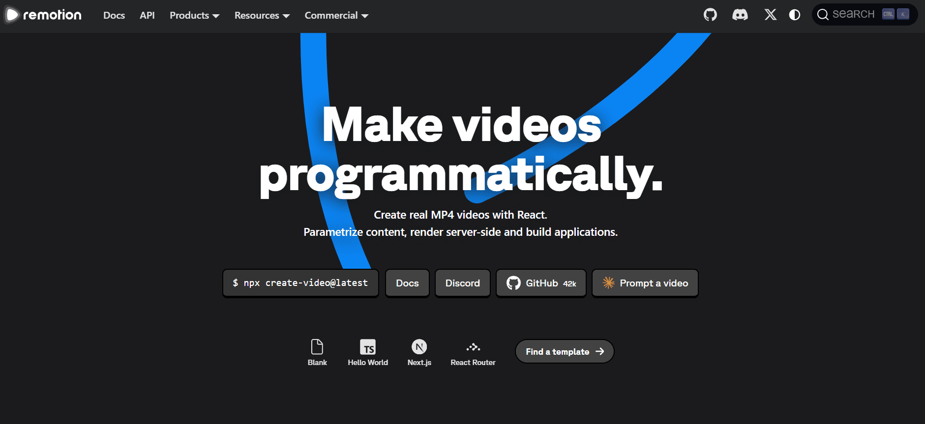The height and width of the screenshot is (424, 925).
Task: Click the Remotion logo in navbar
Action: pyautogui.click(x=43, y=15)
